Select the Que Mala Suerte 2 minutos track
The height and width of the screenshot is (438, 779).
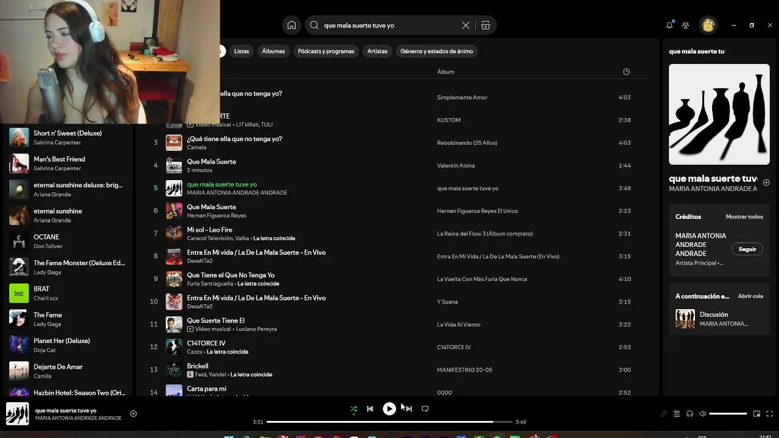pos(398,165)
